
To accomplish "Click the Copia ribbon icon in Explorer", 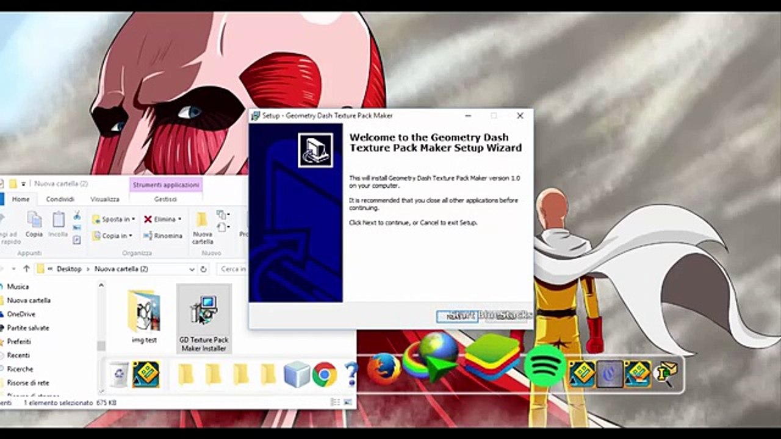I will point(34,224).
